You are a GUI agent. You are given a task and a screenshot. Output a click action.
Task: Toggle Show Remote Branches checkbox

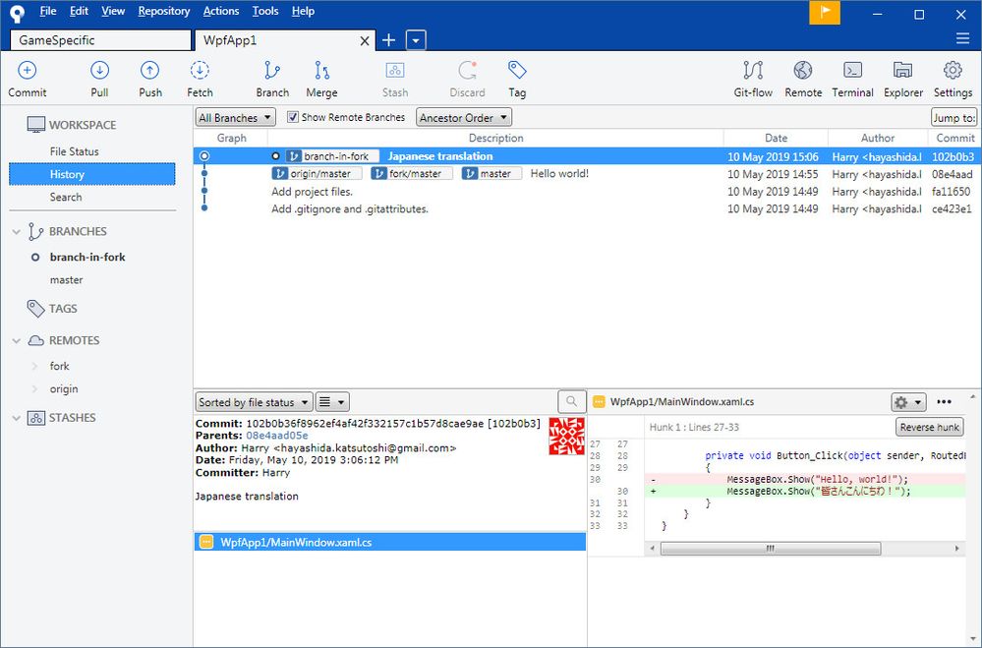293,117
